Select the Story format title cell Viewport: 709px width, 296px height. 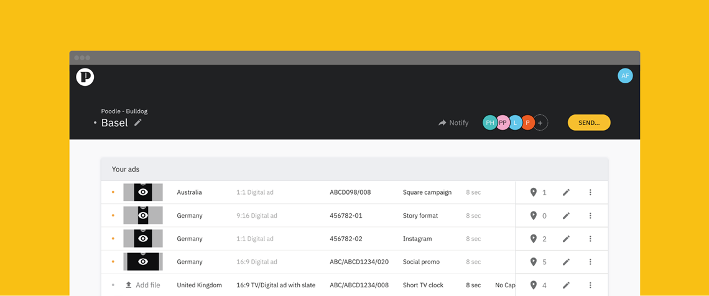pyautogui.click(x=420, y=216)
